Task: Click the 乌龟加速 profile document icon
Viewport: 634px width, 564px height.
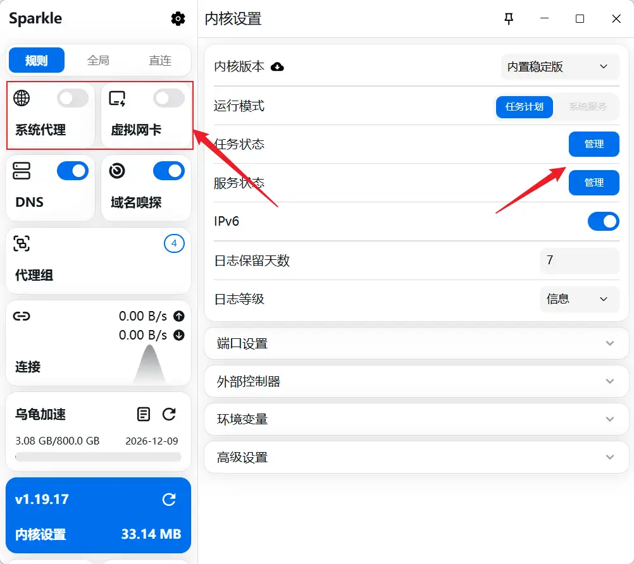Action: pos(144,414)
